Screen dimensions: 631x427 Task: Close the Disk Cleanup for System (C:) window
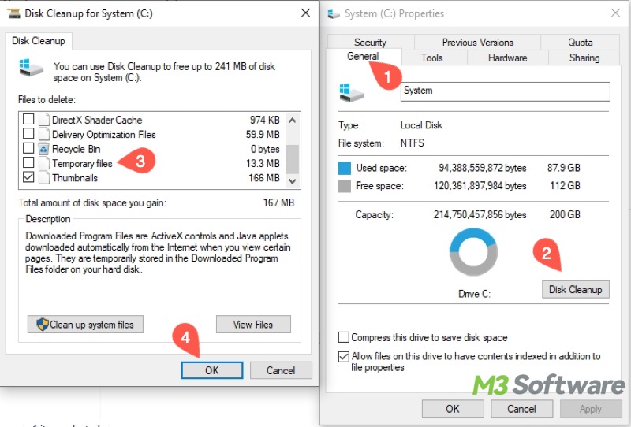click(305, 13)
